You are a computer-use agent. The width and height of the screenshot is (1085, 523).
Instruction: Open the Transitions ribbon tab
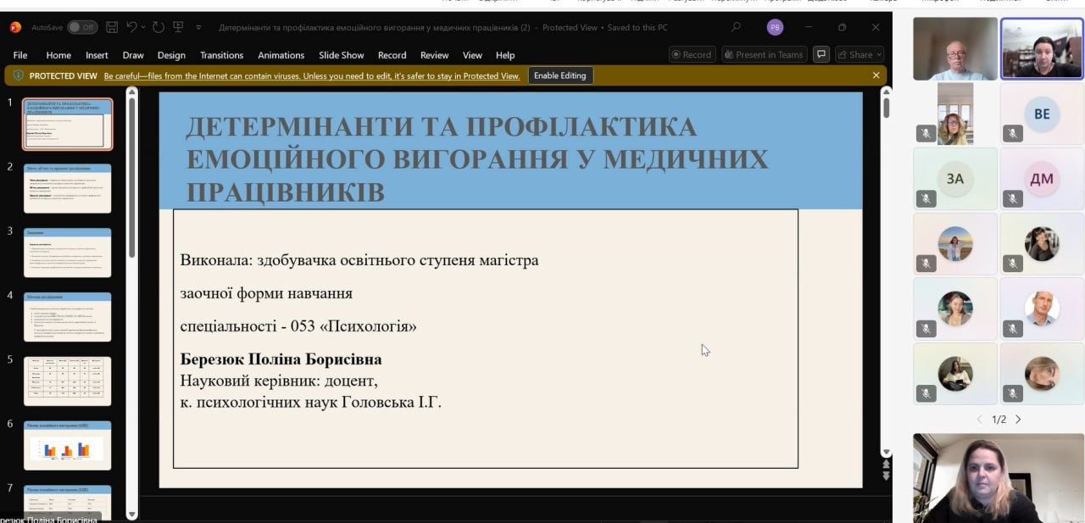tap(221, 55)
